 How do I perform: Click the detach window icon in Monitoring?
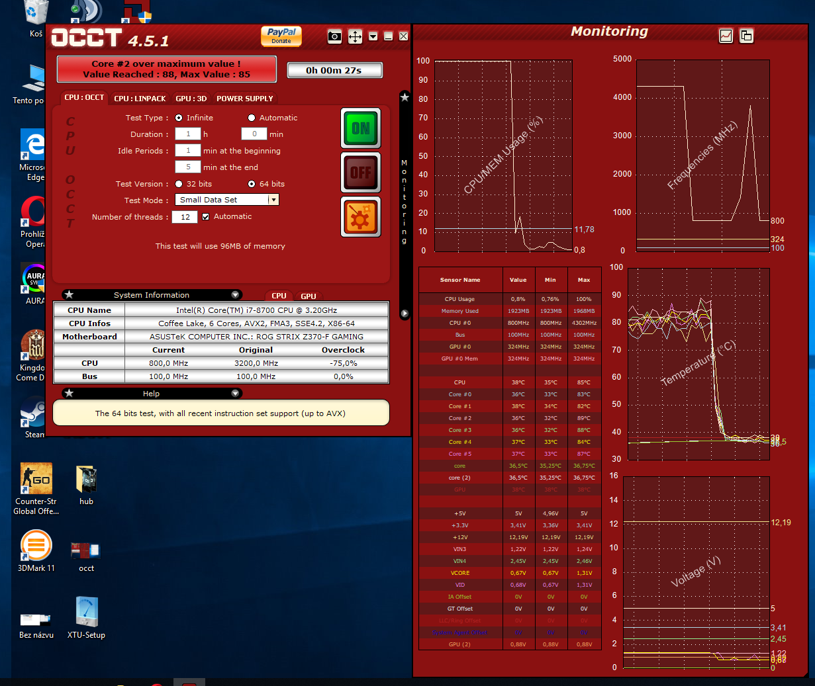tap(746, 36)
